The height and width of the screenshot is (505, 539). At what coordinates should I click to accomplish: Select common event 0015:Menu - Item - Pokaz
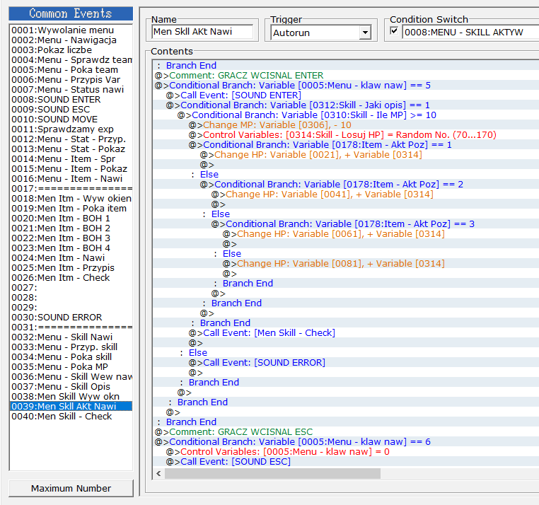[x=71, y=169]
